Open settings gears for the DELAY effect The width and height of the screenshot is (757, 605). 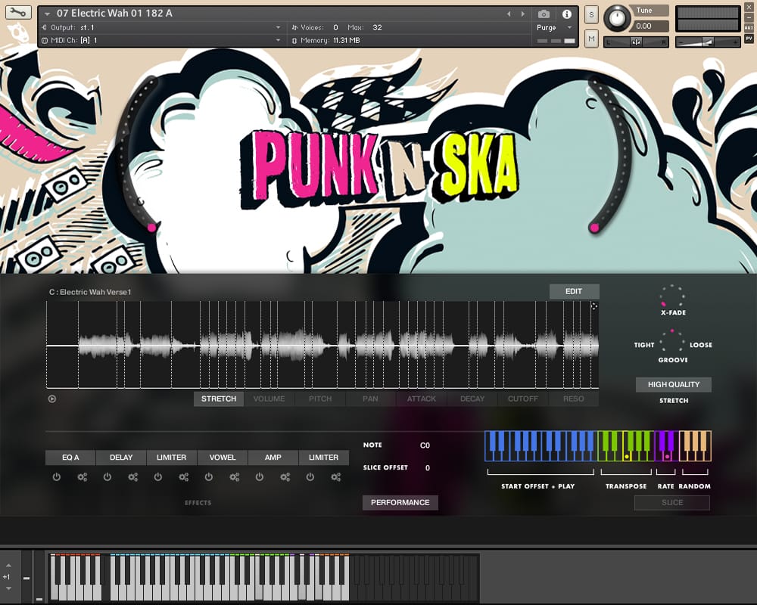point(133,477)
